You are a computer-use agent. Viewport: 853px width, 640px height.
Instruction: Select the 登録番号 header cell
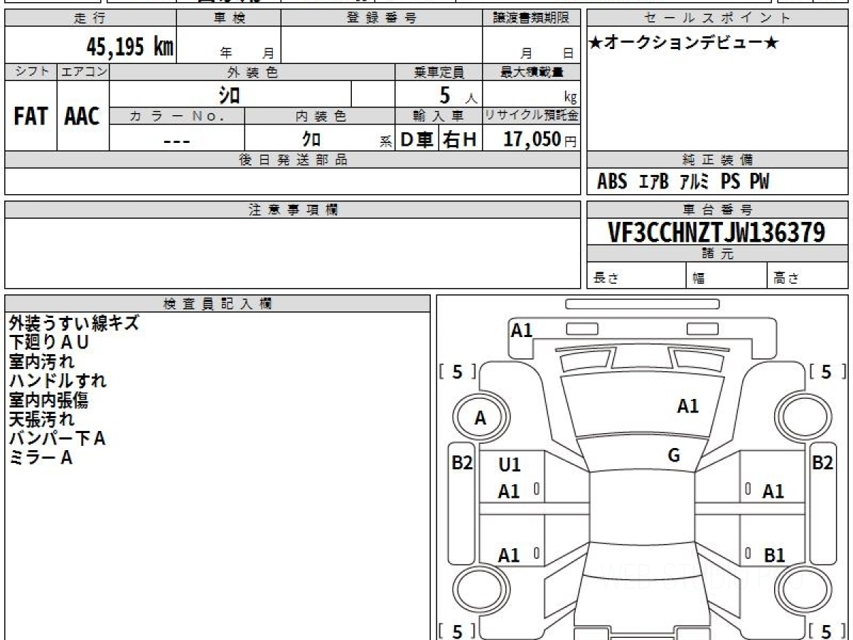[x=382, y=18]
